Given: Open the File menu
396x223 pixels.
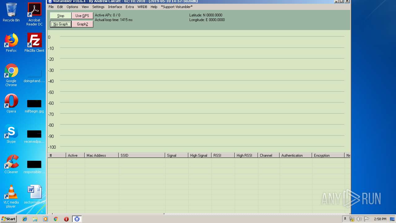Looking at the screenshot, I should [51, 7].
